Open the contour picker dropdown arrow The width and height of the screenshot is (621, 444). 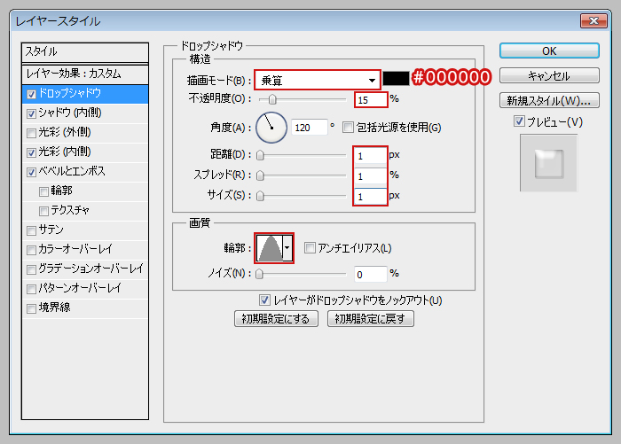[287, 248]
